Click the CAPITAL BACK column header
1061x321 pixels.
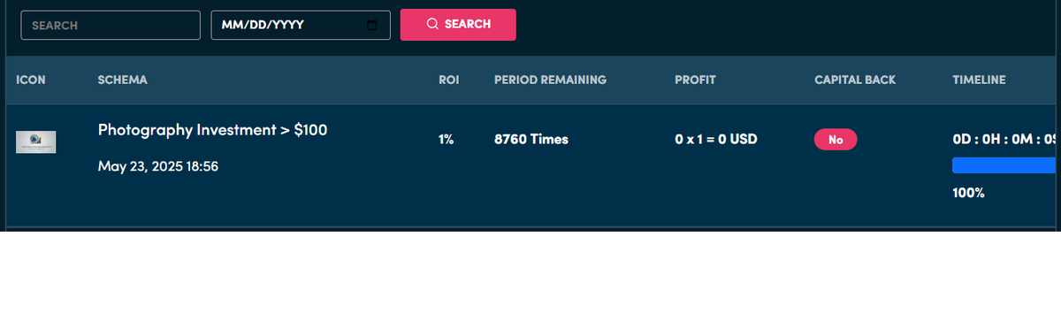coord(855,80)
